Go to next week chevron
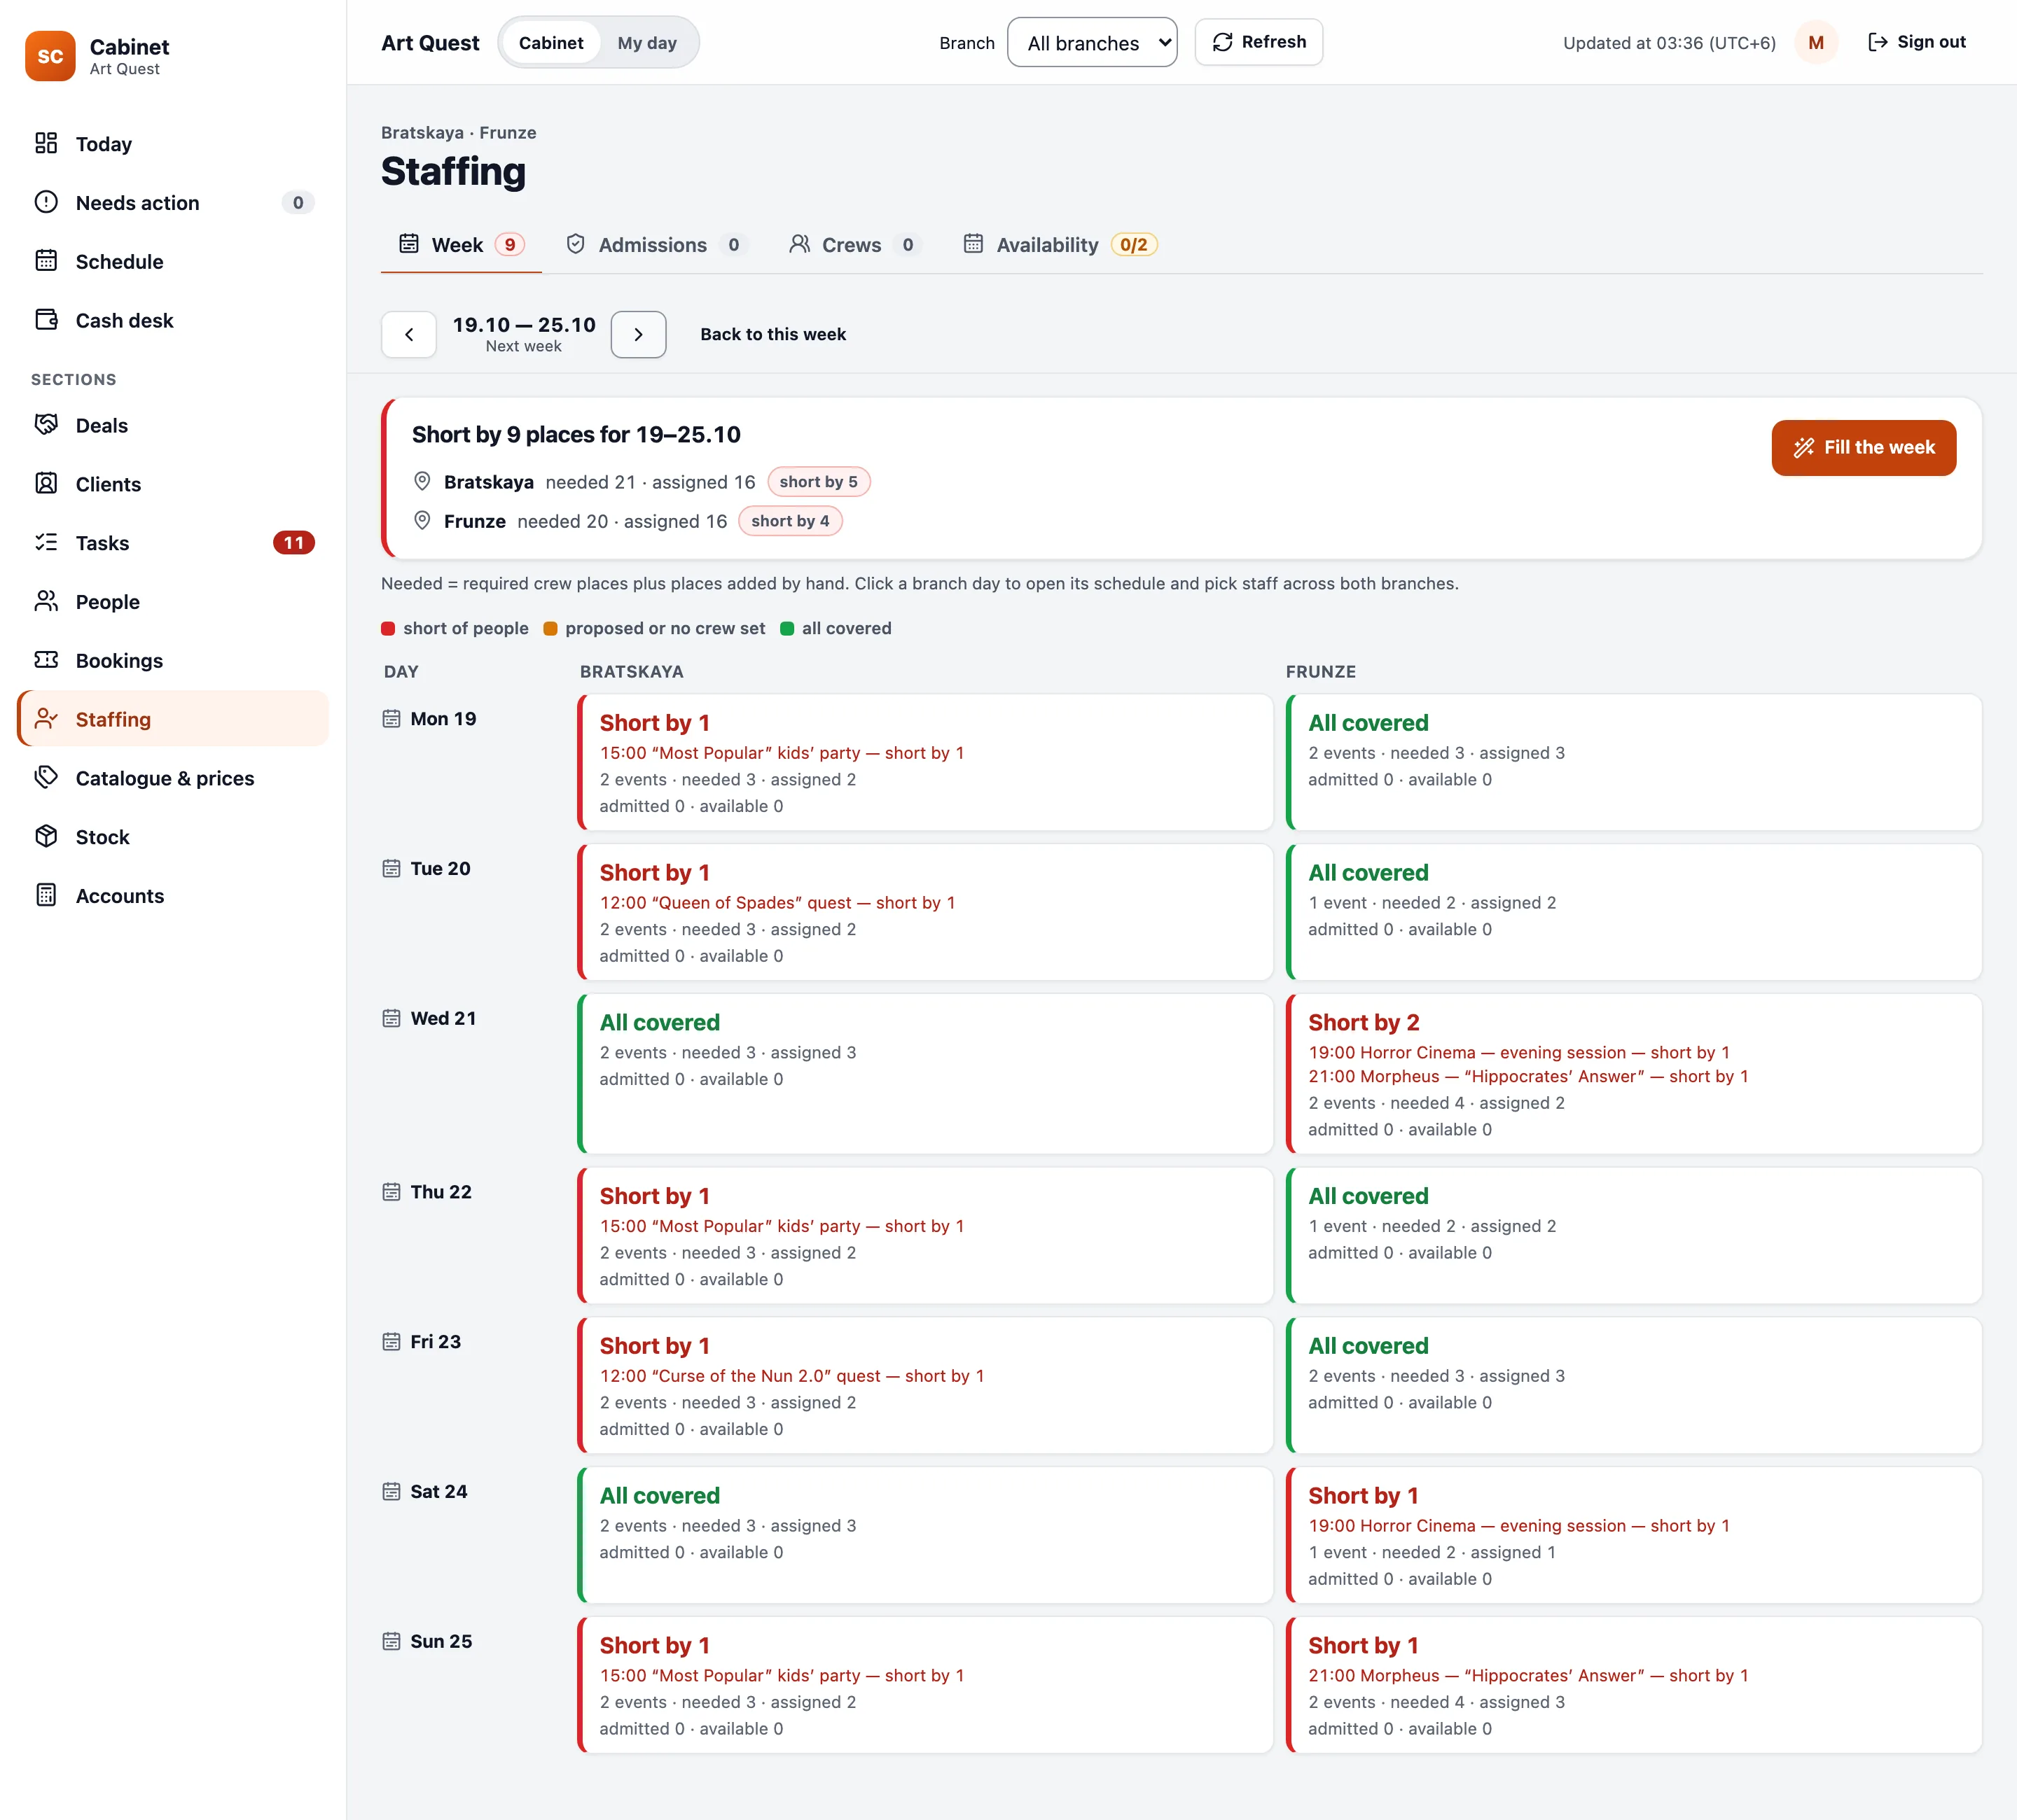 (638, 335)
